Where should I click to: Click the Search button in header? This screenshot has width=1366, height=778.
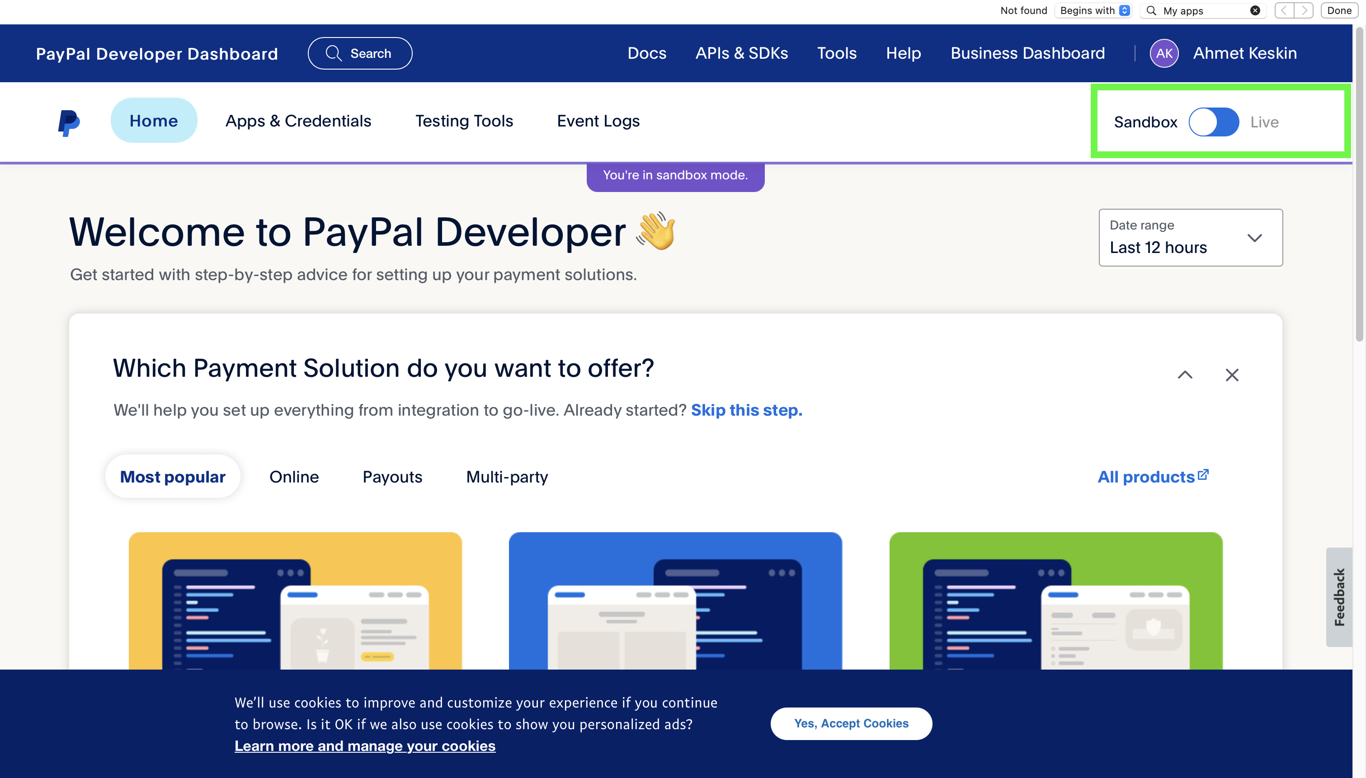pos(360,53)
